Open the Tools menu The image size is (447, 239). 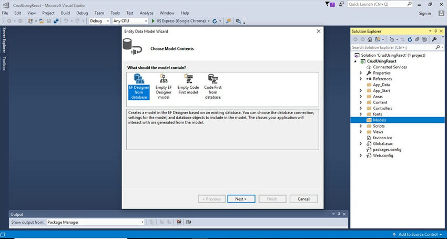point(115,13)
